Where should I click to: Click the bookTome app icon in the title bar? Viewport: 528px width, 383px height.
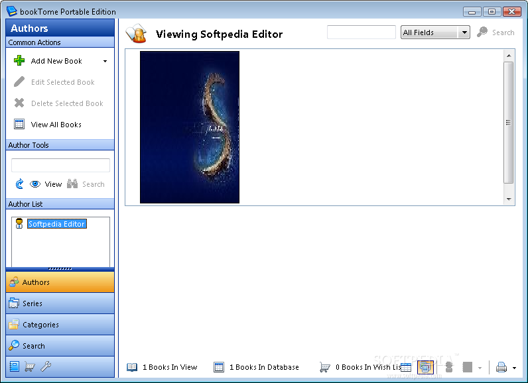pyautogui.click(x=12, y=11)
